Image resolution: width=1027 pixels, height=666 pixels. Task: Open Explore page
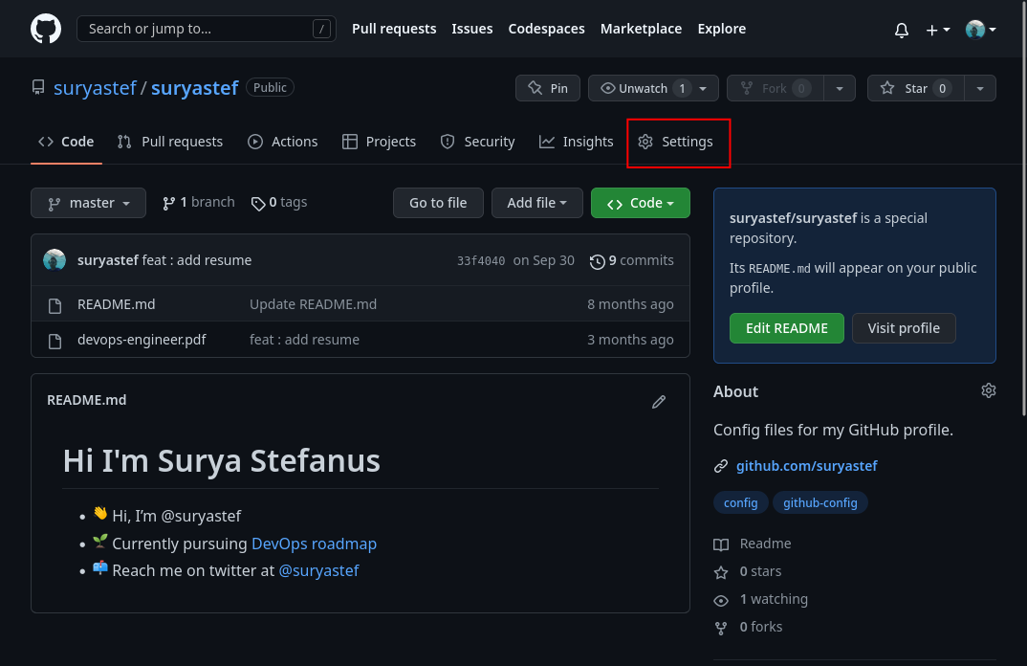tap(721, 29)
